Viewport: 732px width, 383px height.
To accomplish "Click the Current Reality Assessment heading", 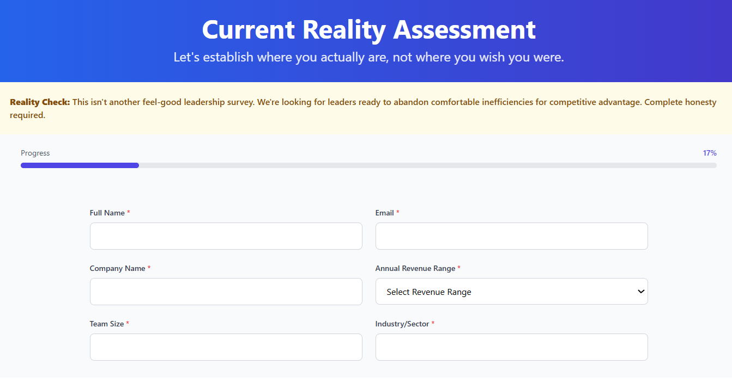I will (368, 29).
